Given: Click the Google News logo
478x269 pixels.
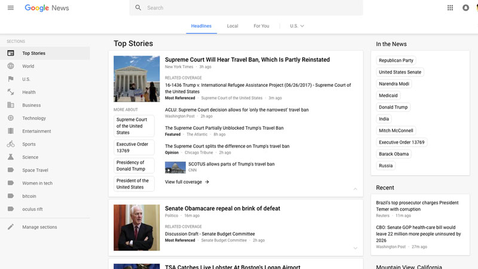Looking at the screenshot, I should click(47, 8).
